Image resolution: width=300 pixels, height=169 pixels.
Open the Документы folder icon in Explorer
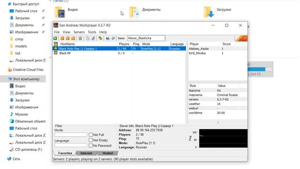click(x=135, y=13)
